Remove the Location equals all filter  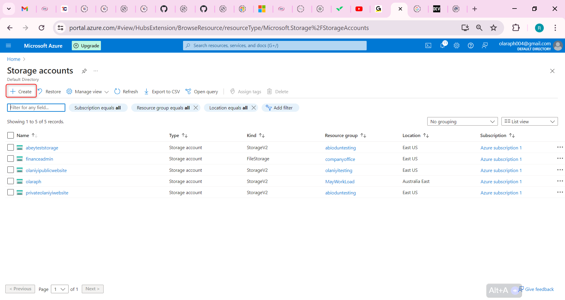click(254, 108)
